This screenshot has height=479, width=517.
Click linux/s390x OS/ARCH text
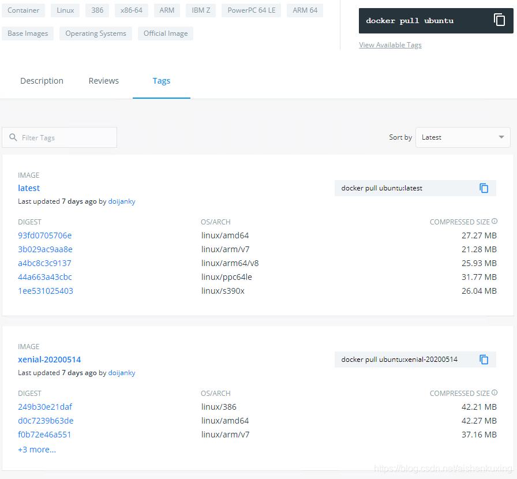[223, 291]
